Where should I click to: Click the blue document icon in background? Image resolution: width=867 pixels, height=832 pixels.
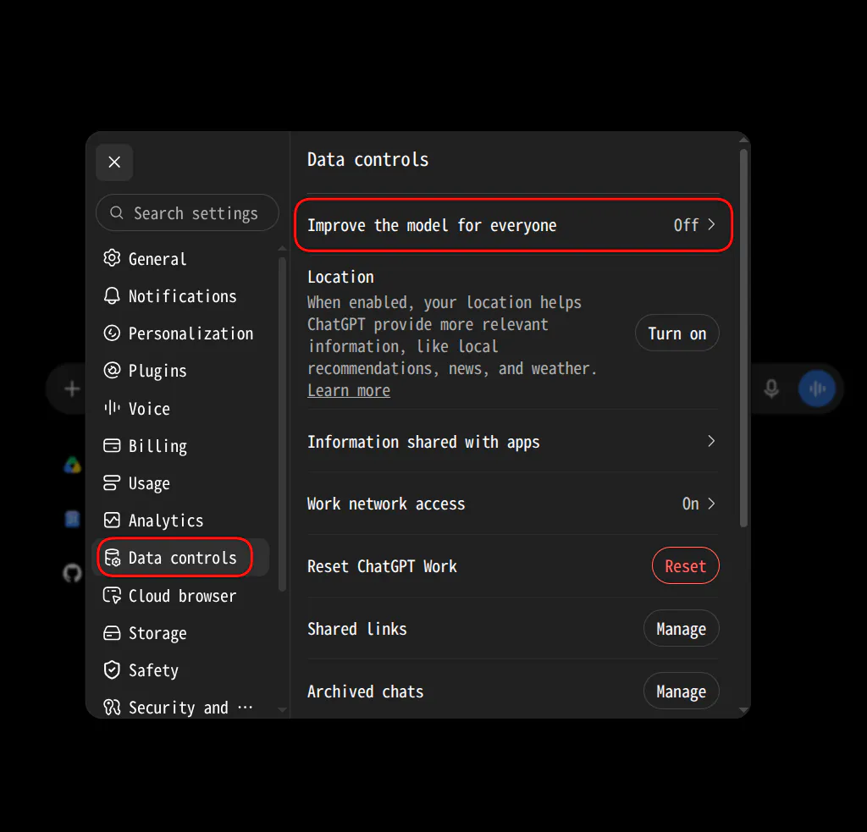tap(73, 519)
